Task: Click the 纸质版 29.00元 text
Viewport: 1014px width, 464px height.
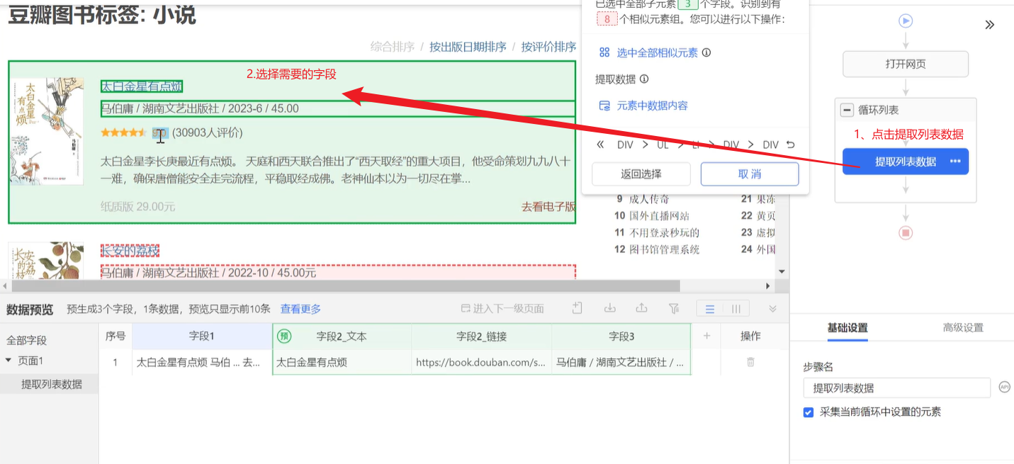Action: [x=137, y=207]
